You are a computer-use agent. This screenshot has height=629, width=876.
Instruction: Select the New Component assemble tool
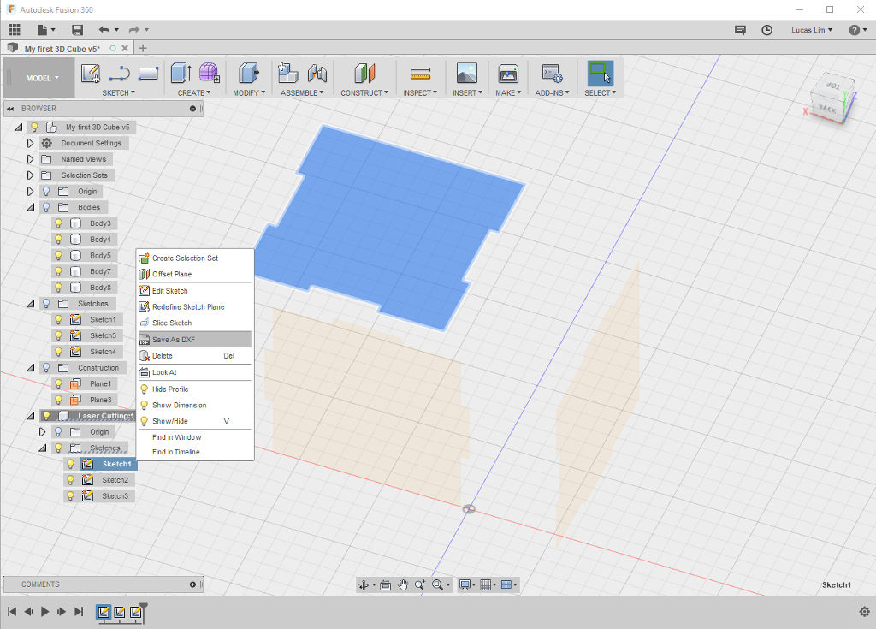(287, 74)
